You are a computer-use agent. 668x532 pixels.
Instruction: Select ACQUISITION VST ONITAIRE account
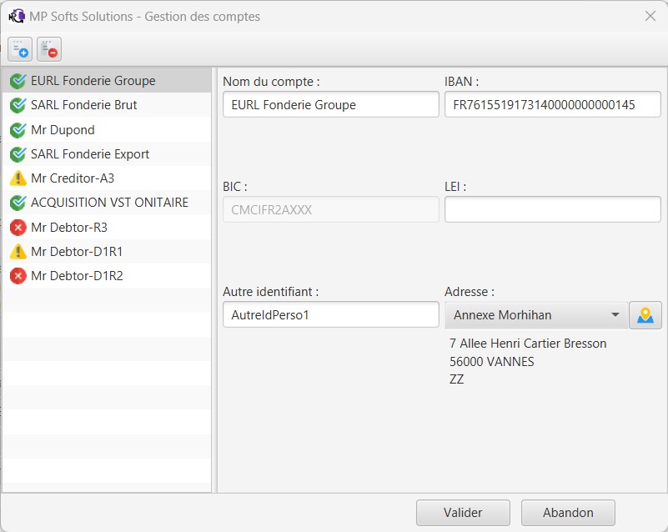pos(107,203)
